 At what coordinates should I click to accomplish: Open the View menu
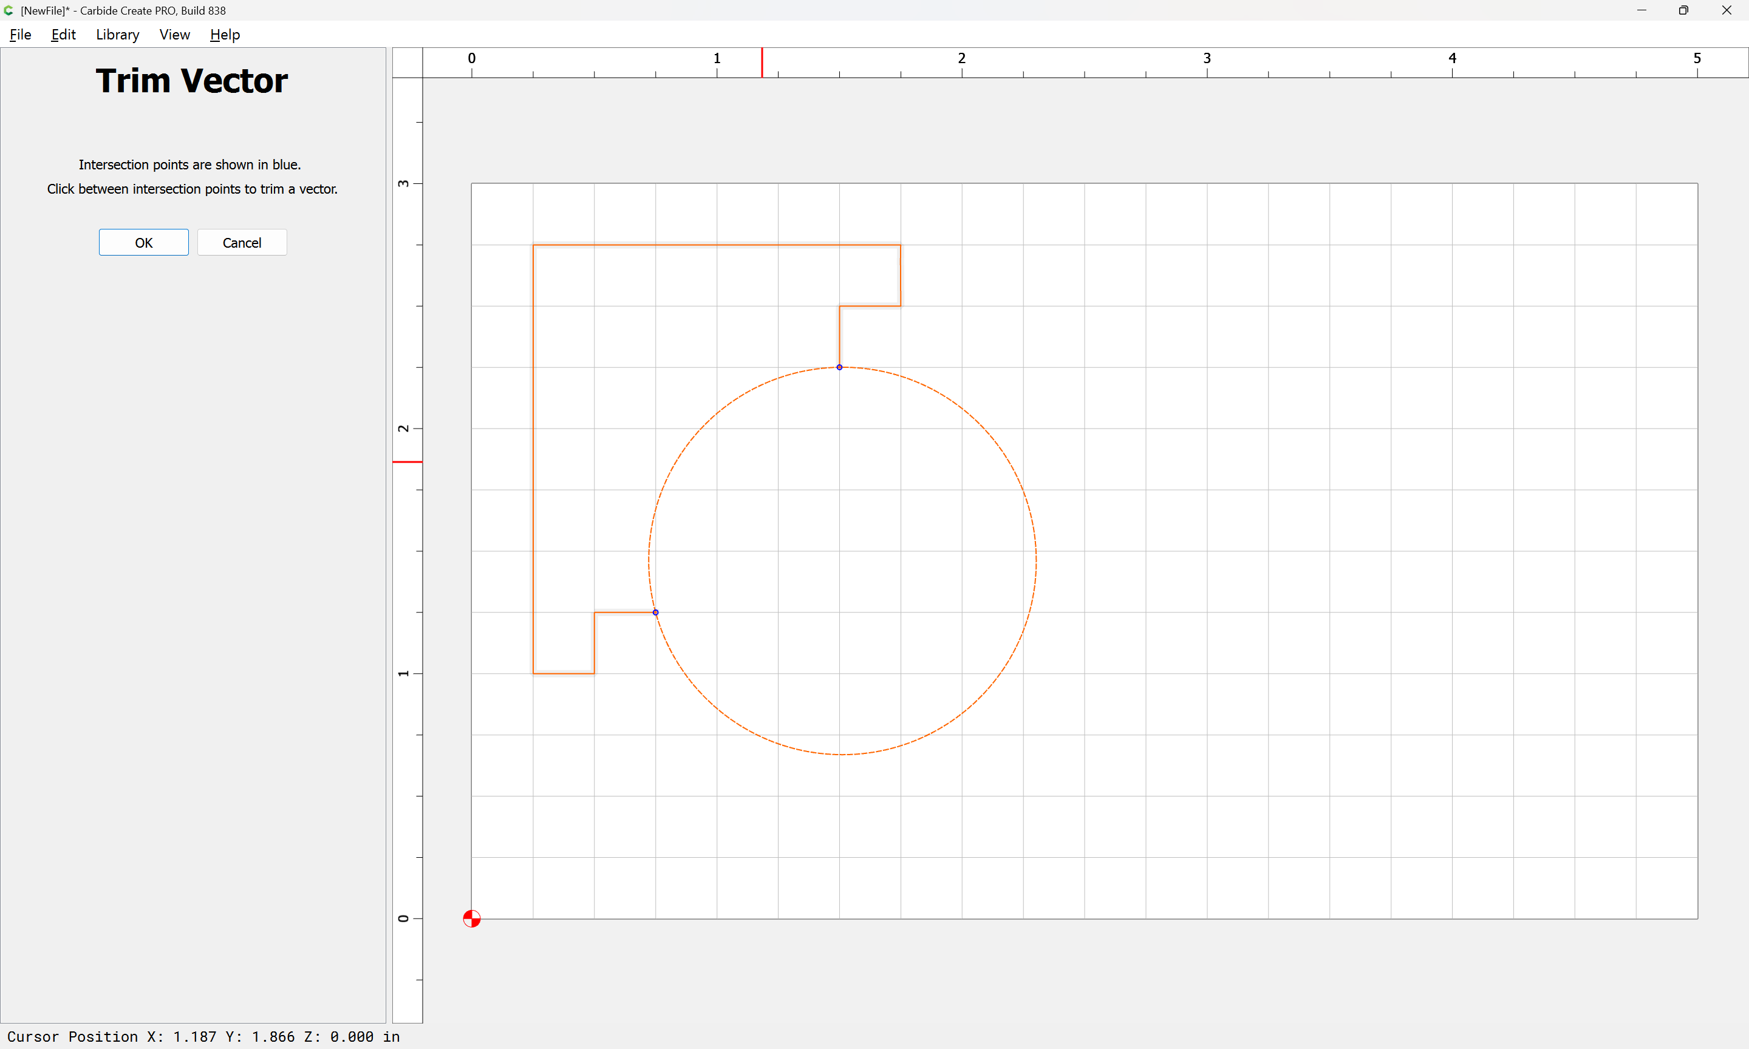[x=175, y=35]
